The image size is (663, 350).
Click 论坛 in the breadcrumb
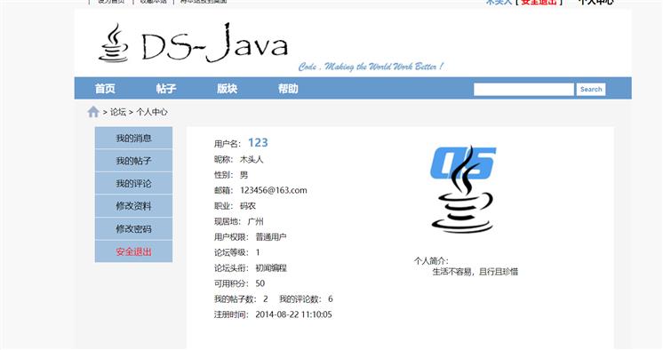pyautogui.click(x=118, y=112)
